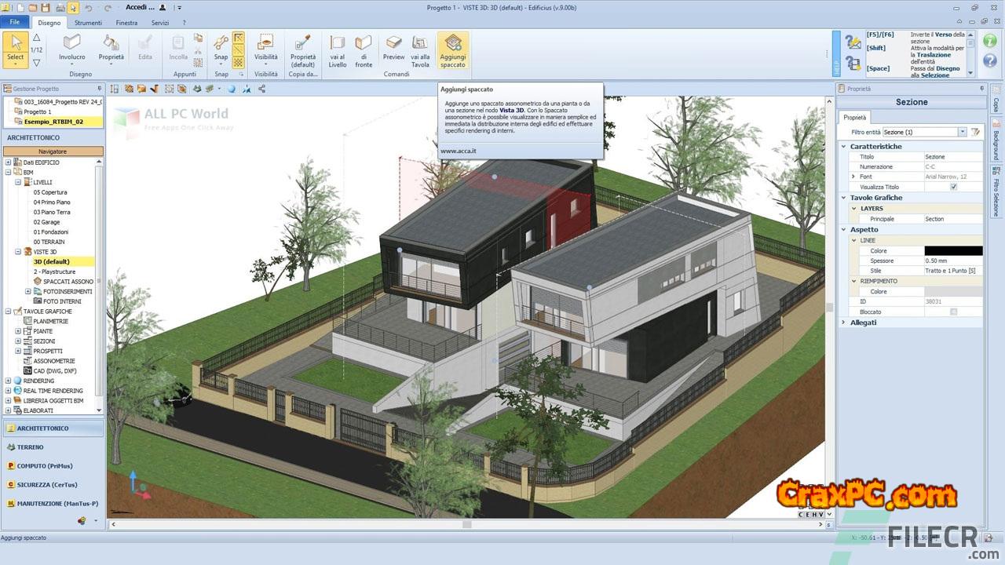
Task: Click the www.acca.it link in tooltip
Action: 459,151
